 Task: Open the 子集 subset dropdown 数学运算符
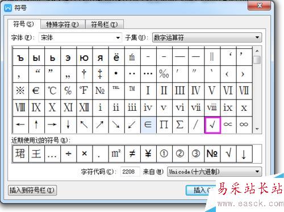click(207, 38)
